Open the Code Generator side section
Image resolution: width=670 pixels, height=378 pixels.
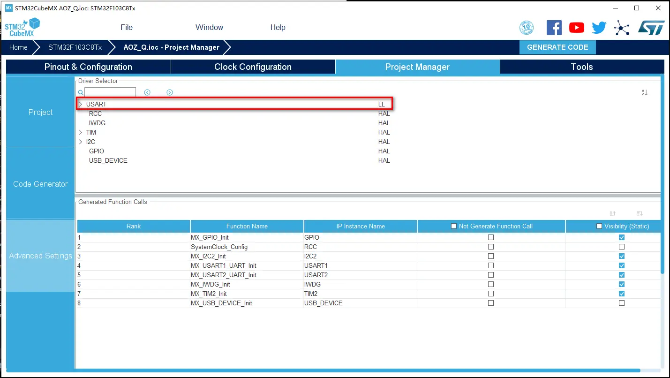[x=40, y=184]
